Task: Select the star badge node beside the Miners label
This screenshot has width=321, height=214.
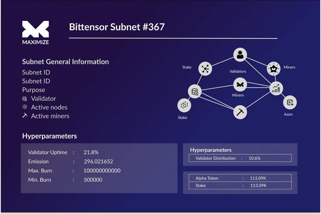Action: (274, 69)
